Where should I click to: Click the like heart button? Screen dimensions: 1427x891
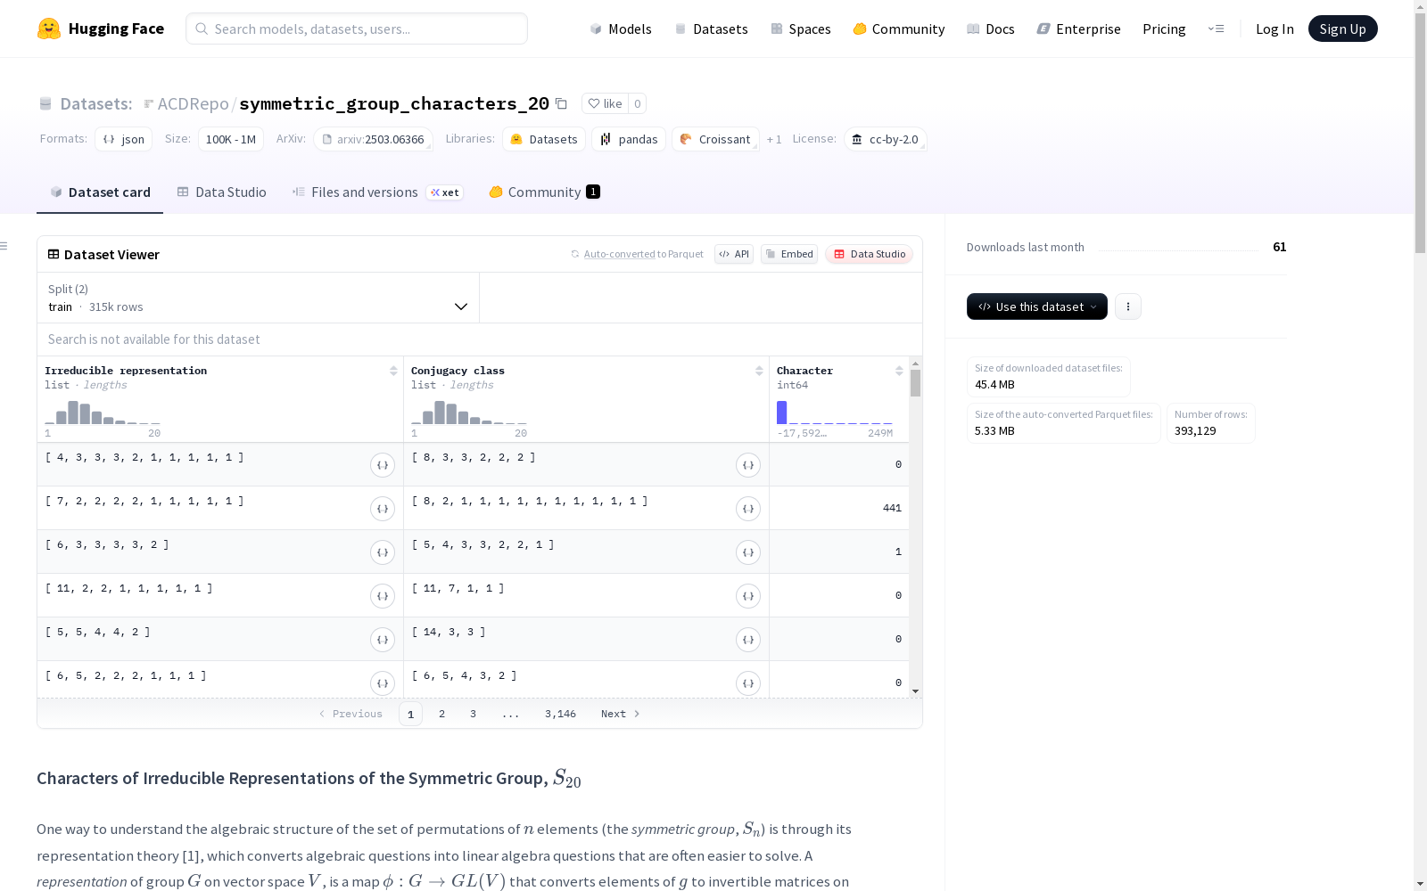[605, 103]
